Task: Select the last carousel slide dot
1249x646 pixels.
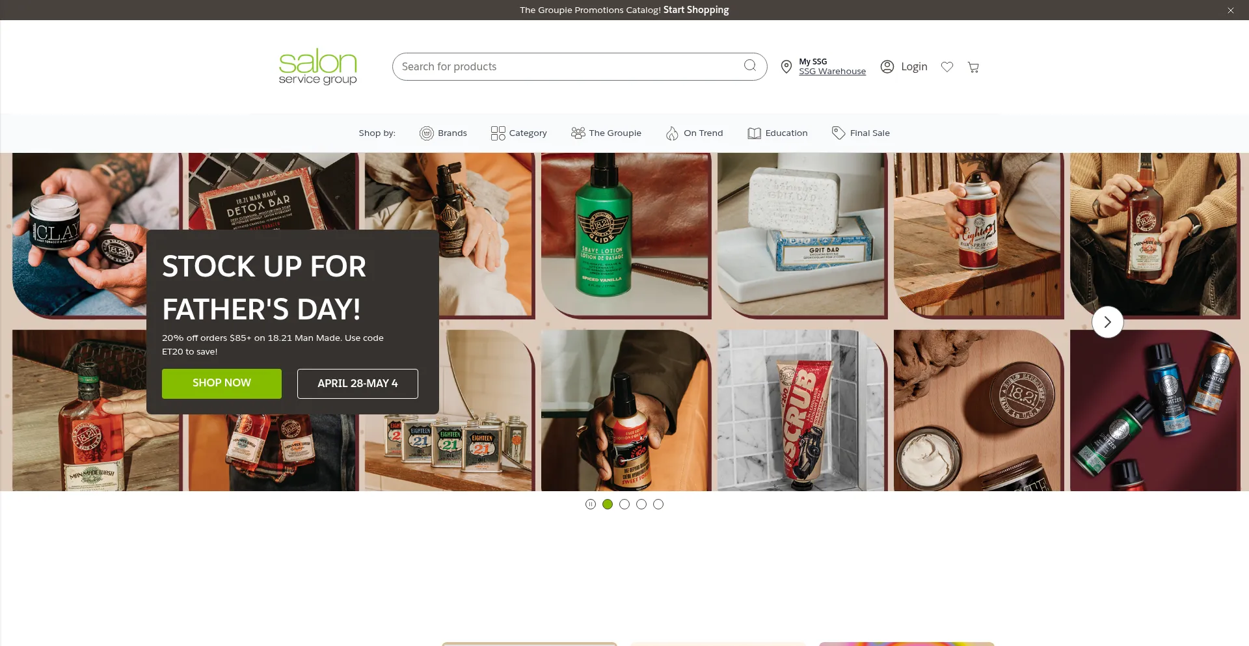Action: click(658, 504)
